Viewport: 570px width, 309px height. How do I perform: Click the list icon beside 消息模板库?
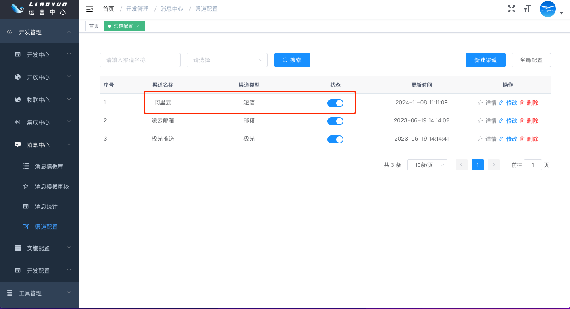[26, 166]
